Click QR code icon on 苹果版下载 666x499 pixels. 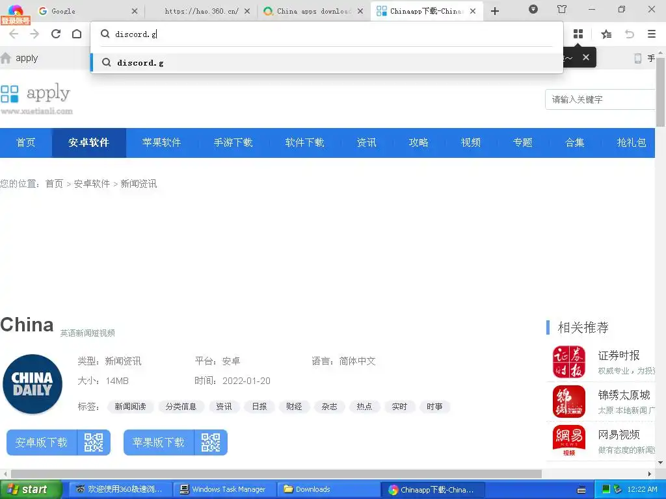211,442
